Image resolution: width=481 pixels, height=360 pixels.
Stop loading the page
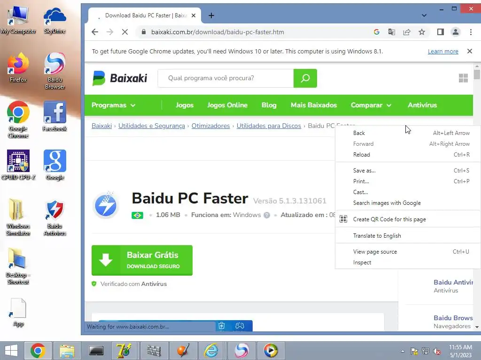click(x=125, y=32)
